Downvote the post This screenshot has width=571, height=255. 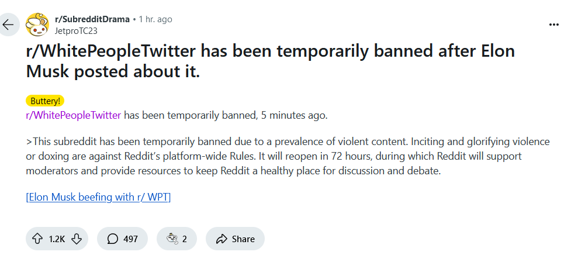77,239
